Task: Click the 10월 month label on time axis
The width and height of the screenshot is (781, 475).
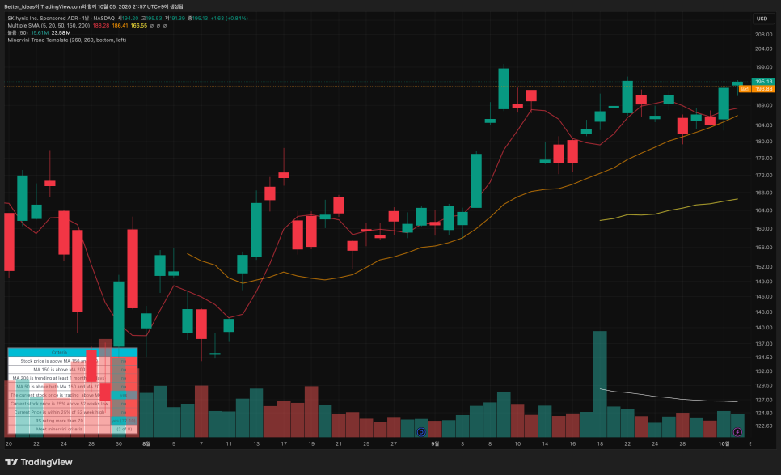Action: point(724,443)
